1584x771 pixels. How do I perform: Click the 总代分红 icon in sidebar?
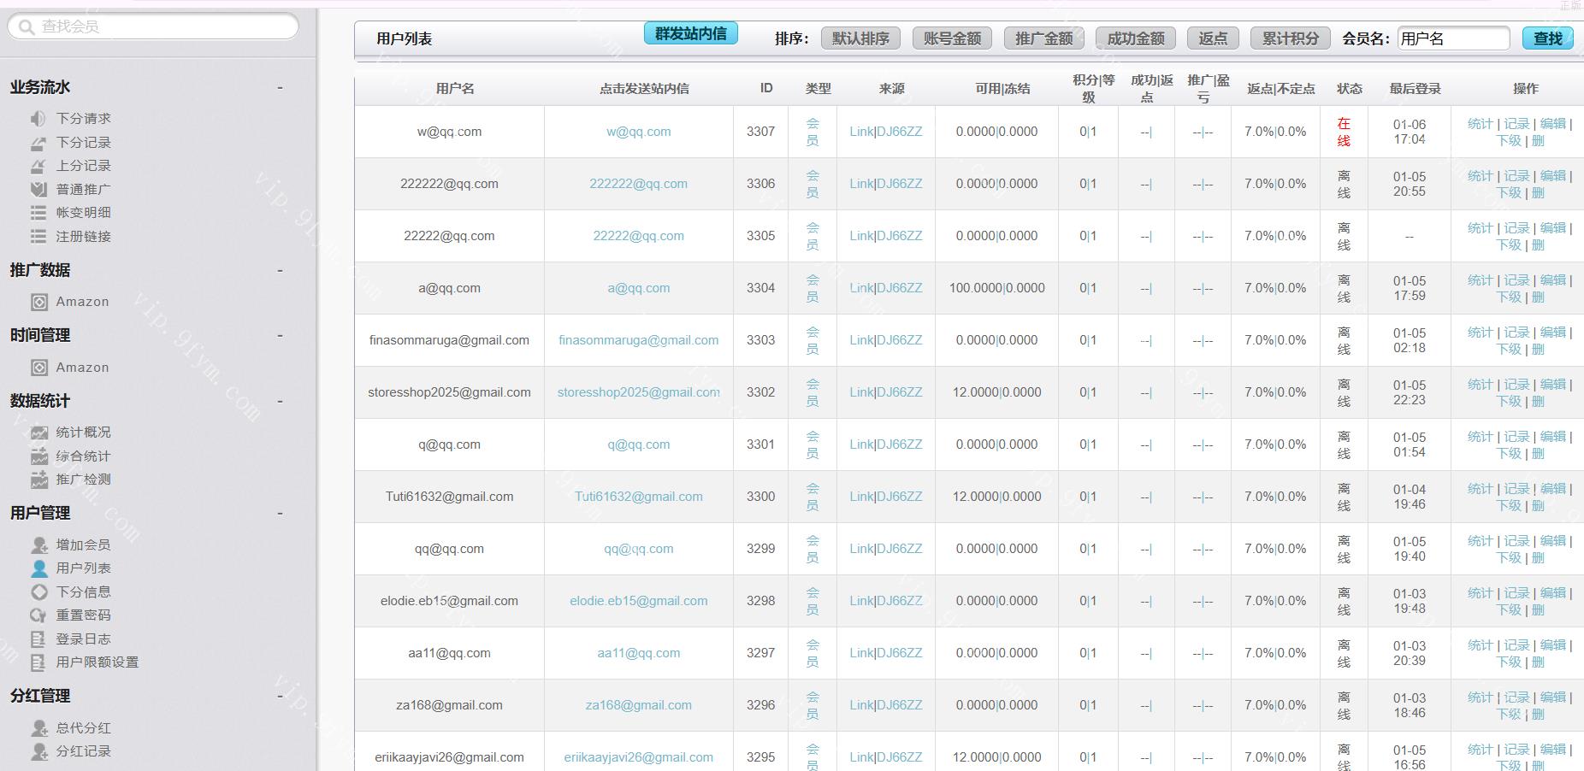38,728
